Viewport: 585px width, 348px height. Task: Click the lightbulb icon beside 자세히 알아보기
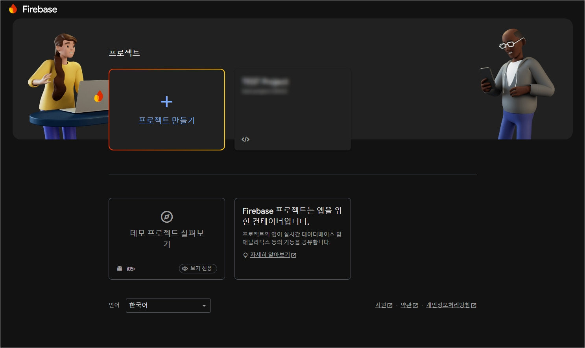[245, 255]
